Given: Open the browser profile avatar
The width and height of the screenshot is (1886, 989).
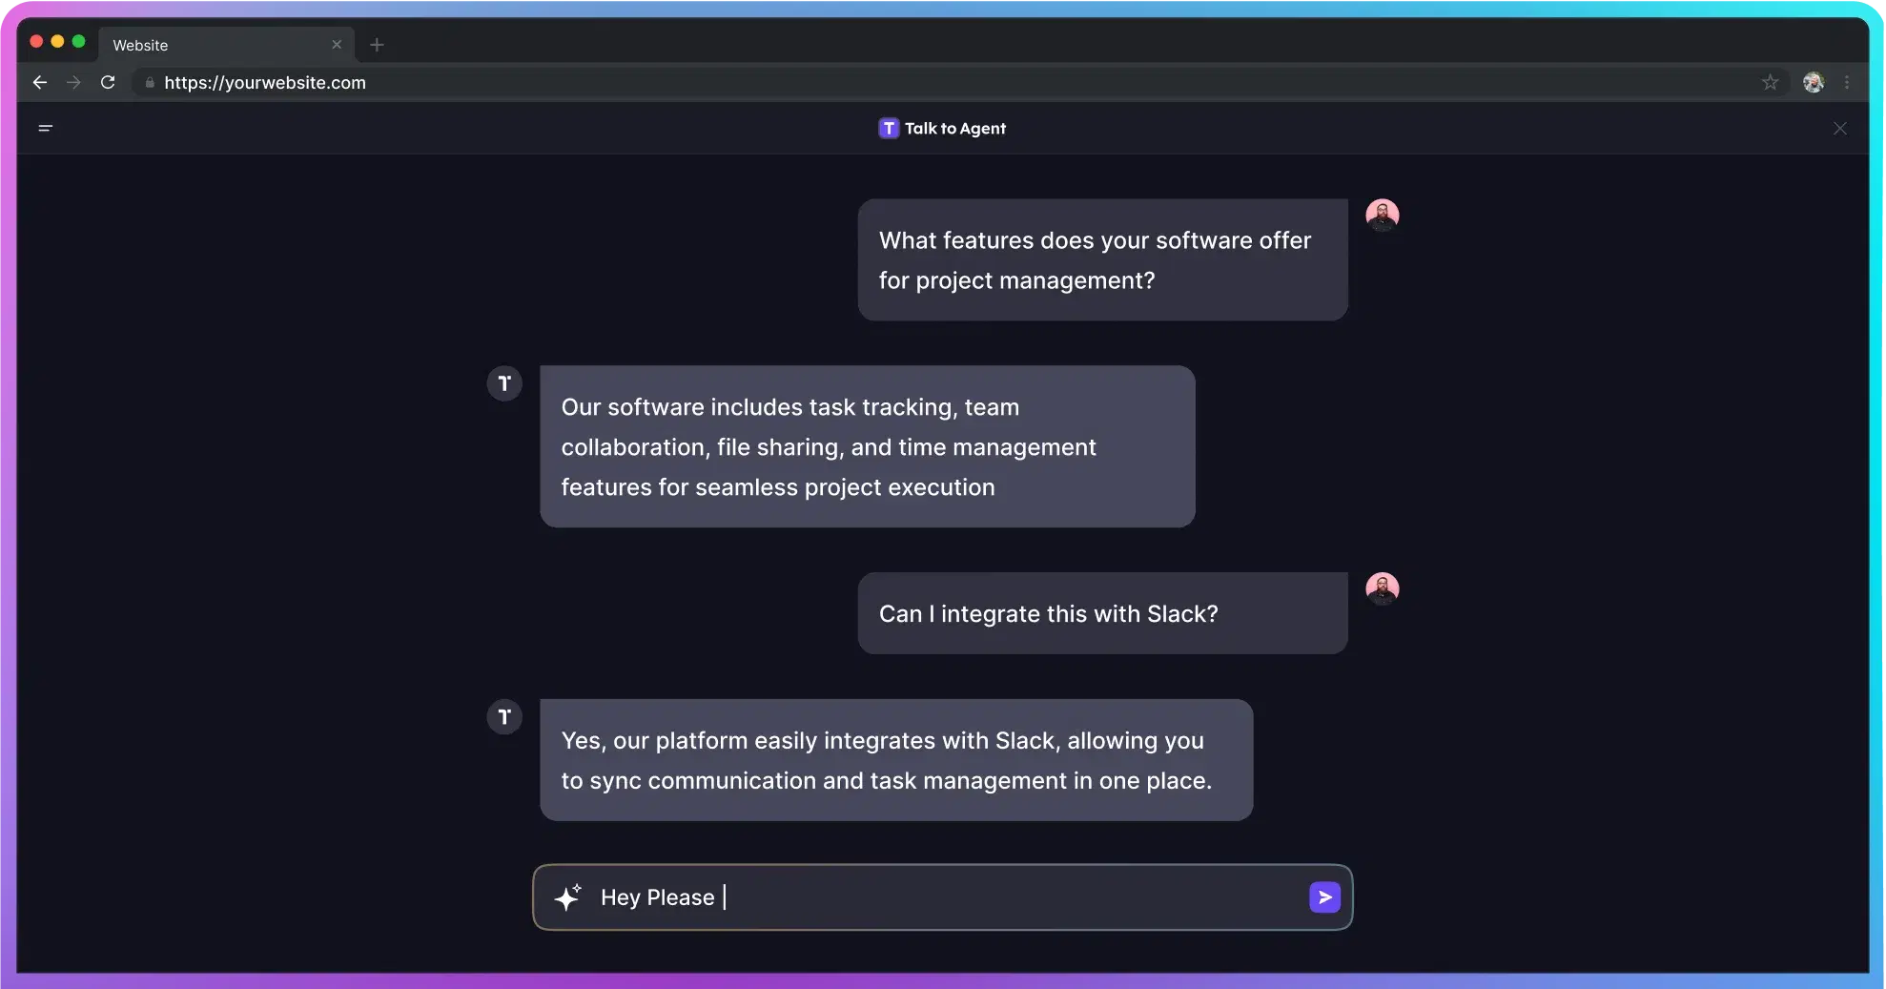Looking at the screenshot, I should [x=1813, y=83].
